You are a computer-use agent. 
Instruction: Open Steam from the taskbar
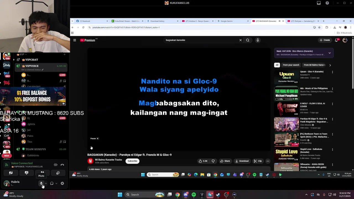[x=218, y=195]
